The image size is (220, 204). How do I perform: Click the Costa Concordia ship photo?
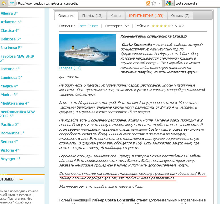click(x=87, y=50)
